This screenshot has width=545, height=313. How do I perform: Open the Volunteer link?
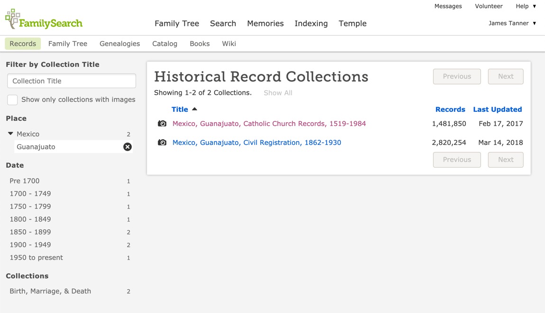point(489,6)
